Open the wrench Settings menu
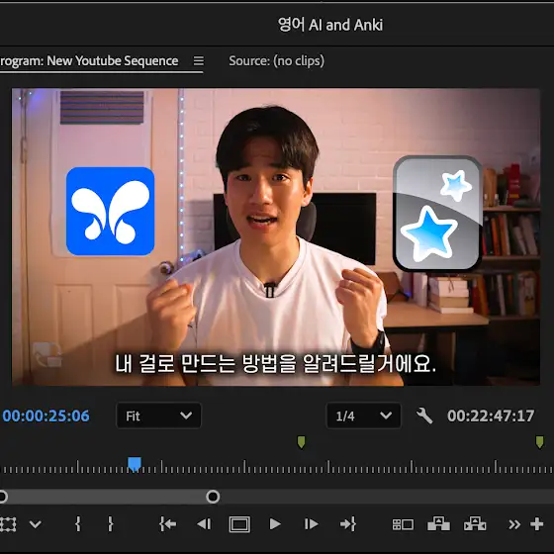Image resolution: width=554 pixels, height=554 pixels. tap(424, 415)
